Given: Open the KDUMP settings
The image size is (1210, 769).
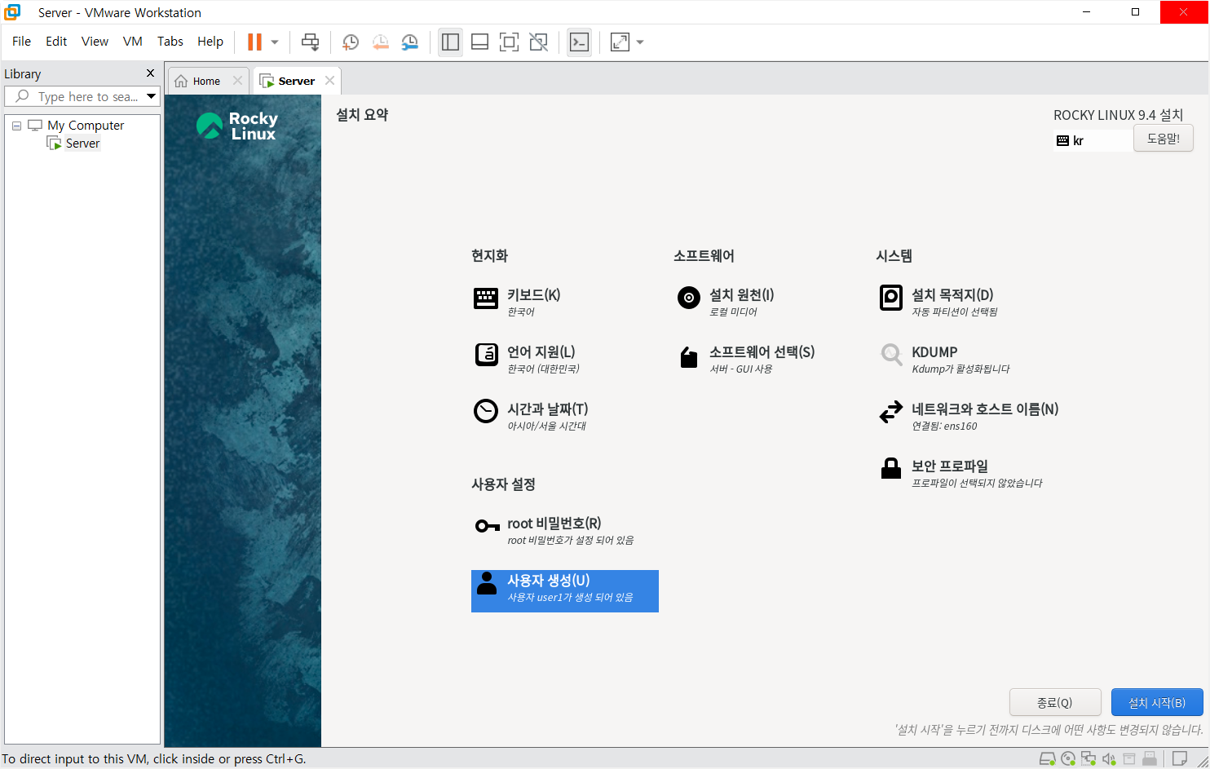Looking at the screenshot, I should point(945,359).
